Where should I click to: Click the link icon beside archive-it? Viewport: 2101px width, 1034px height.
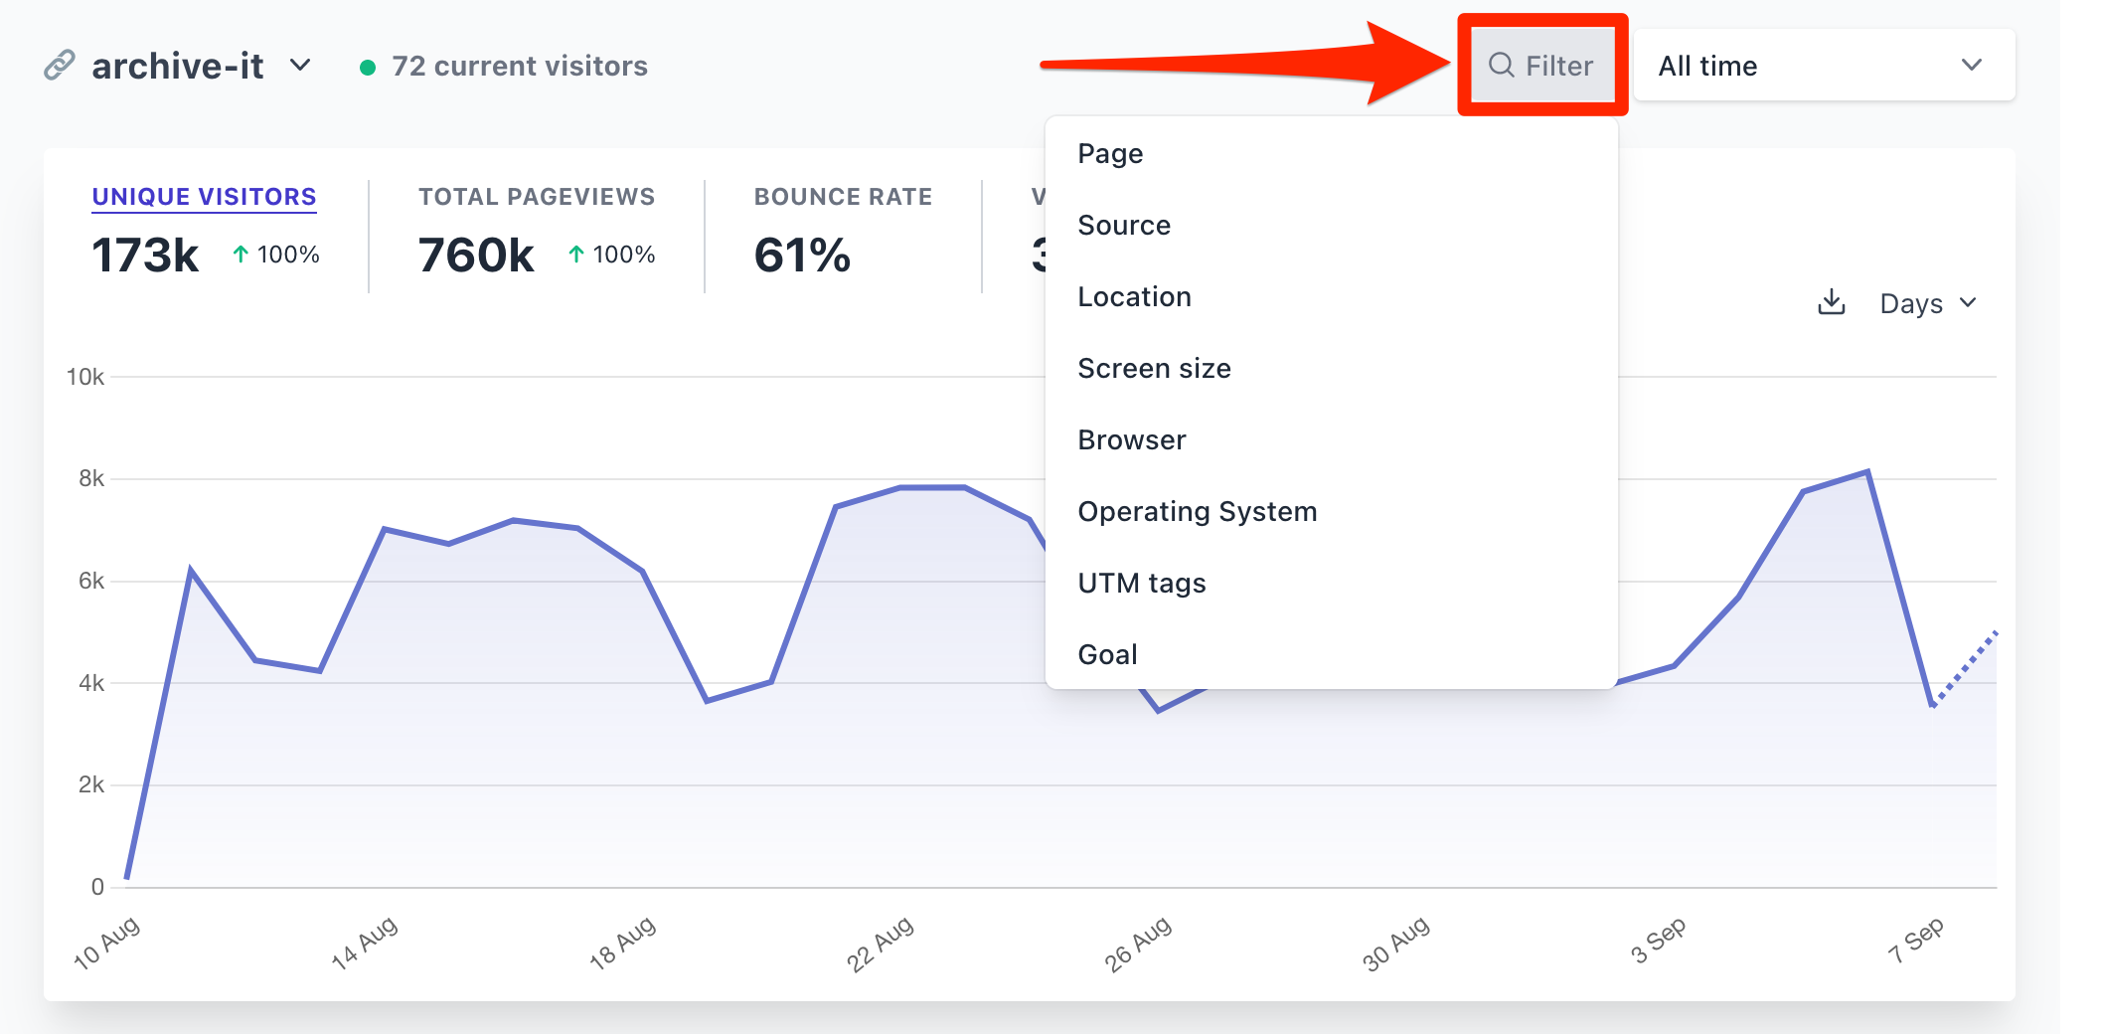click(60, 66)
